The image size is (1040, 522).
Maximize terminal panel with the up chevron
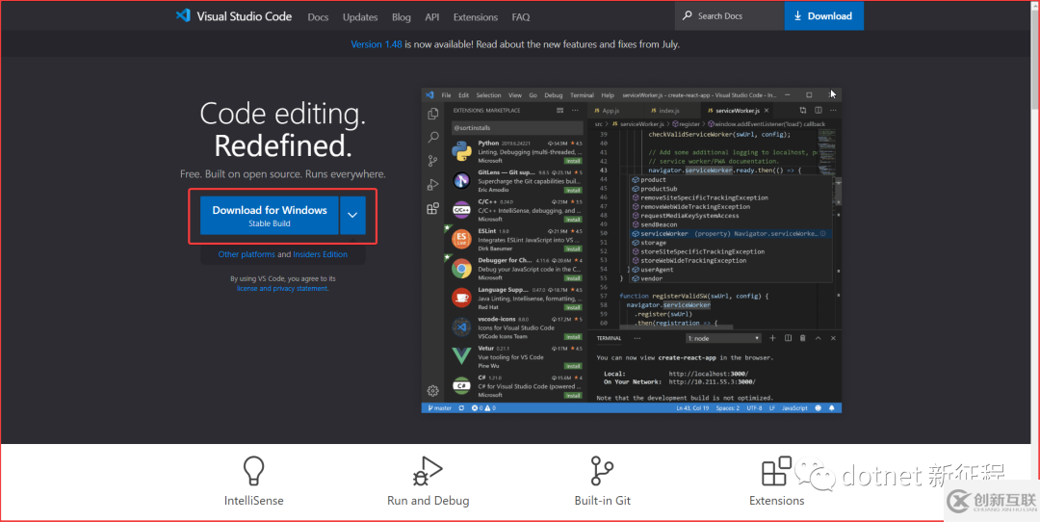point(818,338)
